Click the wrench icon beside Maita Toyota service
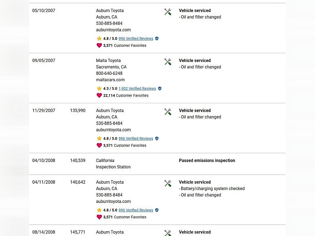This screenshot has width=315, height=236. click(168, 62)
